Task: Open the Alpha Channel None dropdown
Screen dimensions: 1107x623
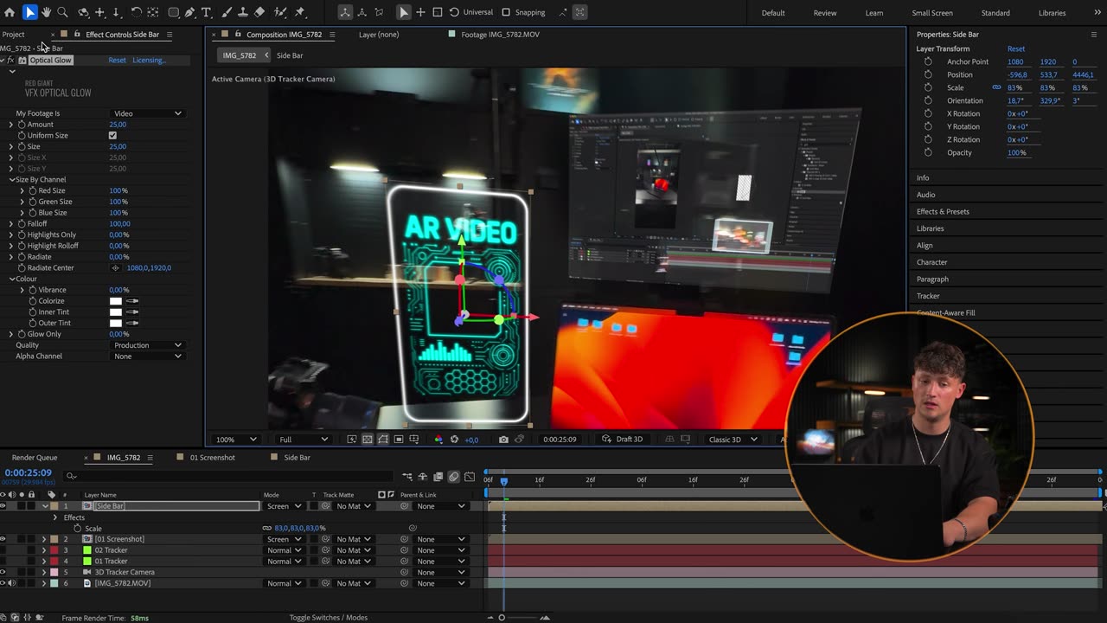Action: coord(148,356)
